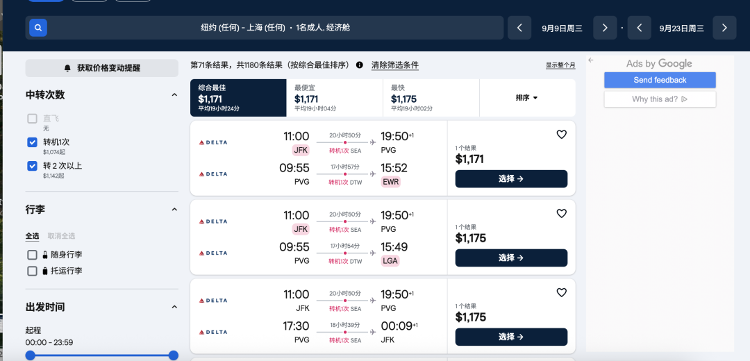Uncheck the 转 2 次以上 checkbox
This screenshot has width=750, height=361.
[x=32, y=166]
